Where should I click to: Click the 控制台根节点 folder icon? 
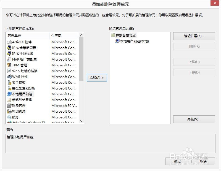click(x=113, y=35)
